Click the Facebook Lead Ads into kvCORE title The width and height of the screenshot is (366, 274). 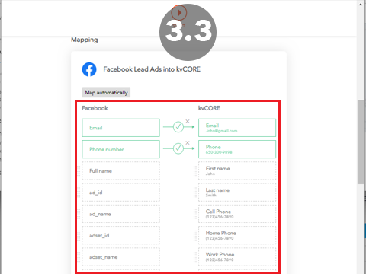tap(152, 69)
